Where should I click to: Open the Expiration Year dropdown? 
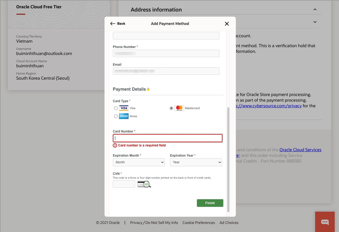(x=196, y=162)
